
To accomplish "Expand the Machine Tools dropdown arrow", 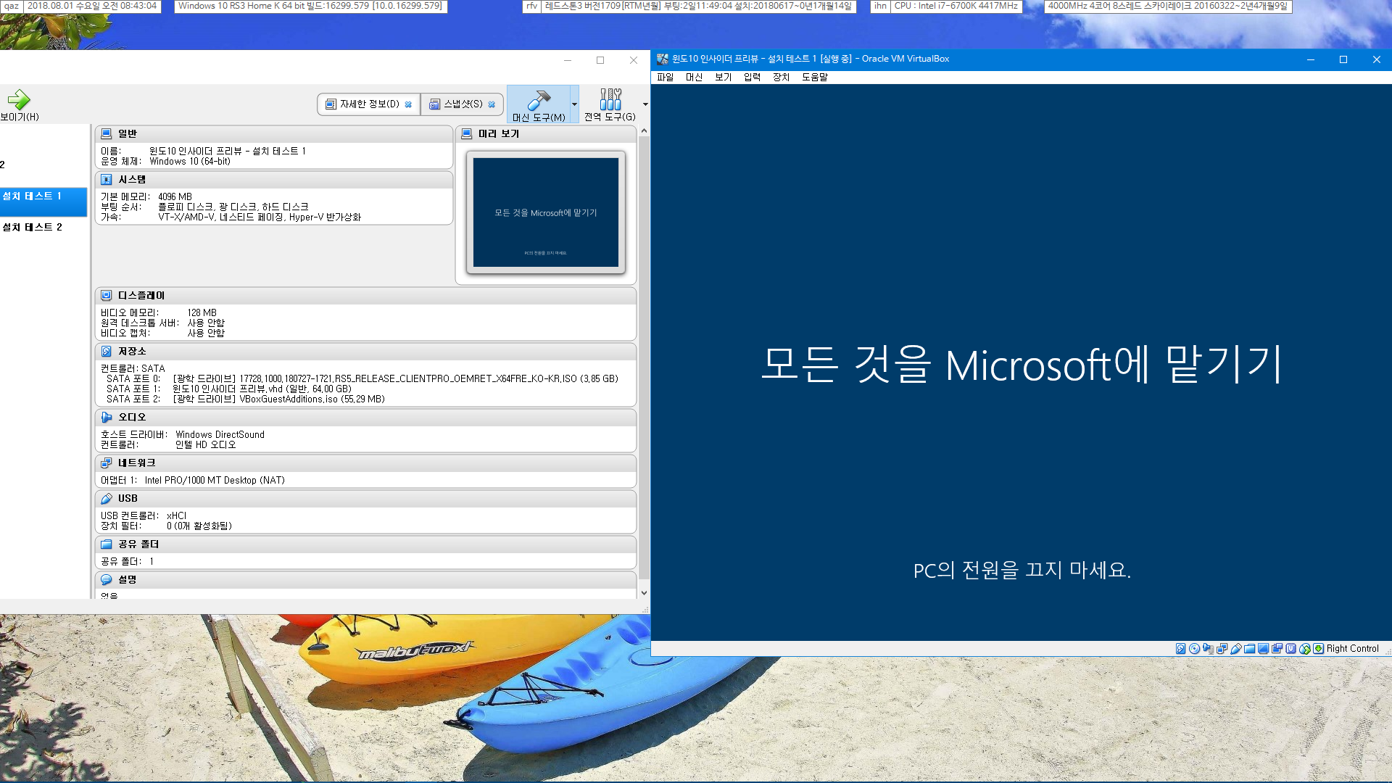I will 574,104.
